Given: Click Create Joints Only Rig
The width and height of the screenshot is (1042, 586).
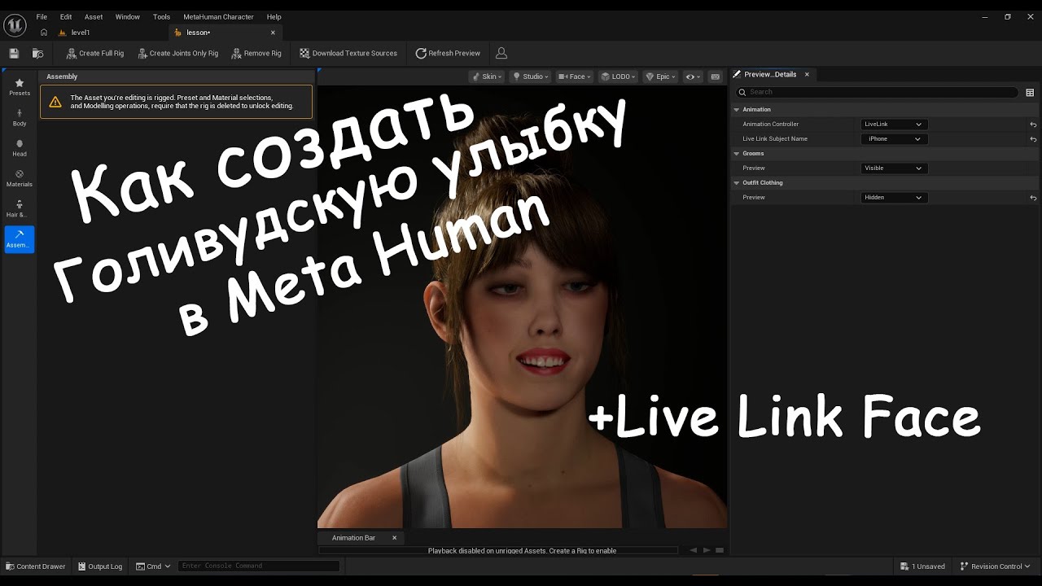Looking at the screenshot, I should coord(177,53).
